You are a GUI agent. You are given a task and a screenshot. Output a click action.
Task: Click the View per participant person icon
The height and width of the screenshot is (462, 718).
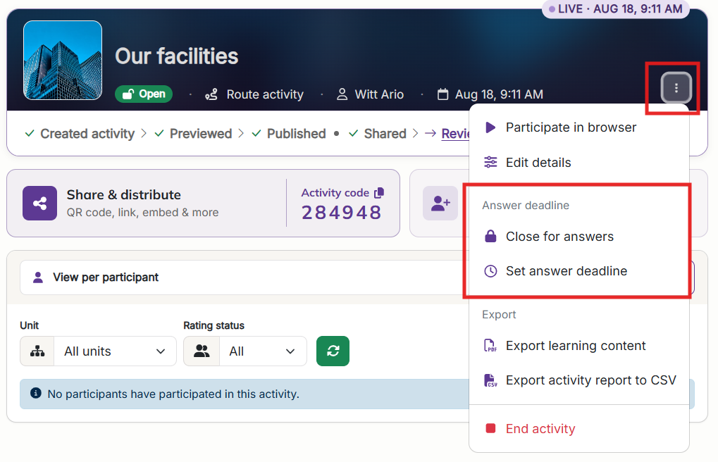tap(38, 277)
